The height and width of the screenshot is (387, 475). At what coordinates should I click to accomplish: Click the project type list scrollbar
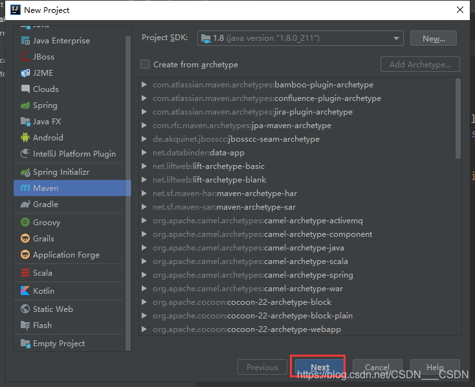tap(128, 194)
